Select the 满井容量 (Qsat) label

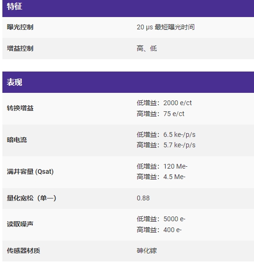click(x=30, y=171)
